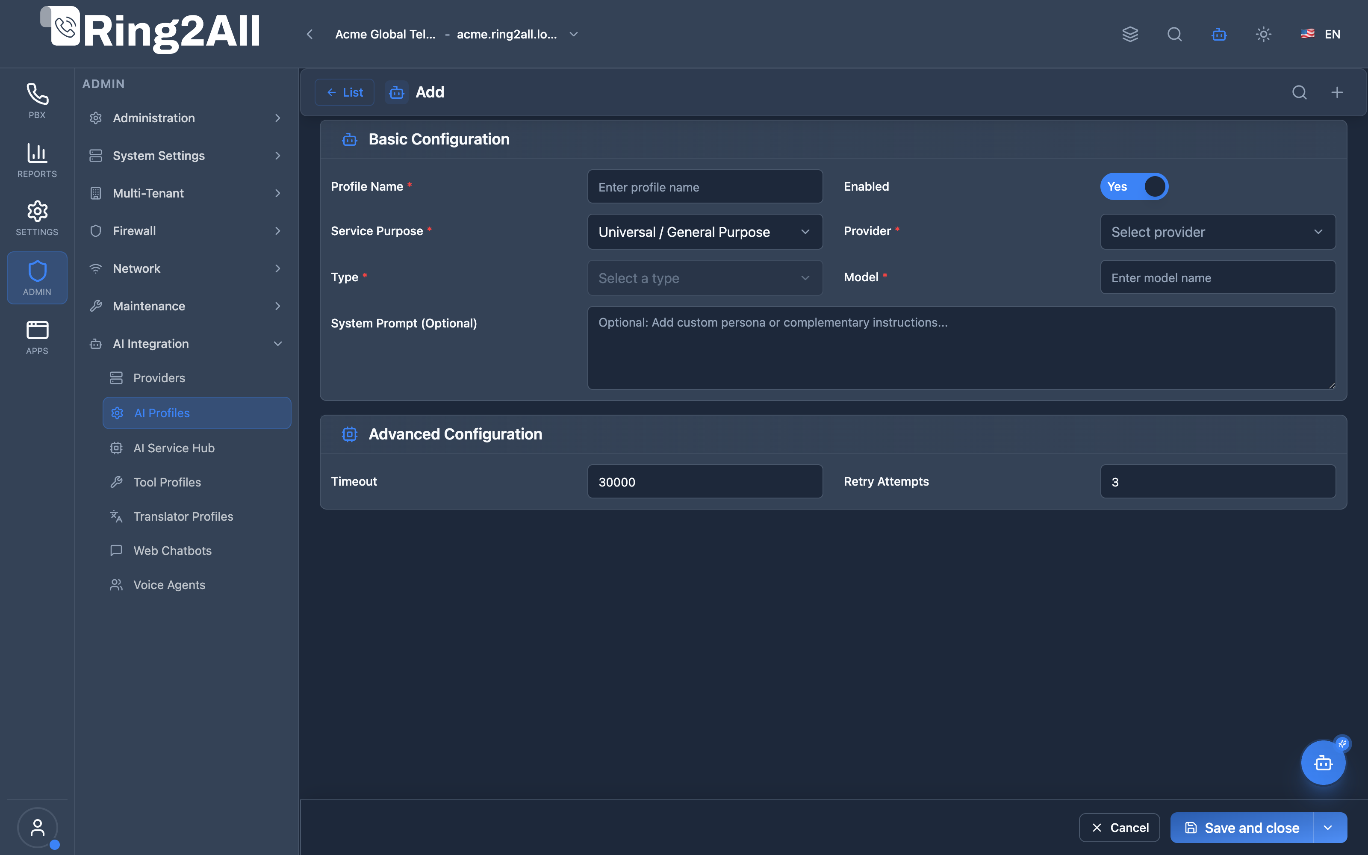Open the Select provider dropdown

coord(1218,232)
